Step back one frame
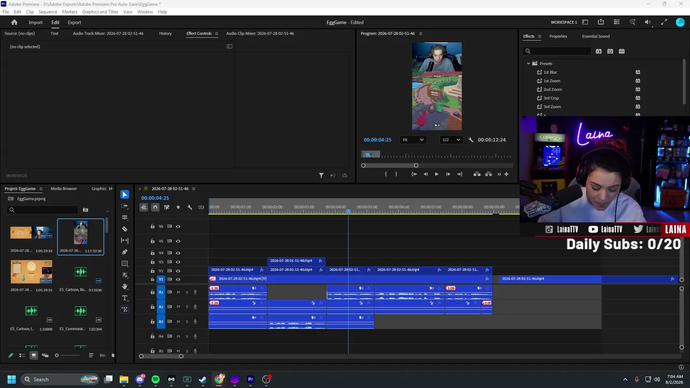The image size is (690, 388). click(x=425, y=174)
